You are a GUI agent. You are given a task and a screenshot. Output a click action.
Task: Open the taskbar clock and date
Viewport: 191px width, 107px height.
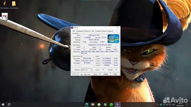pos(180,105)
